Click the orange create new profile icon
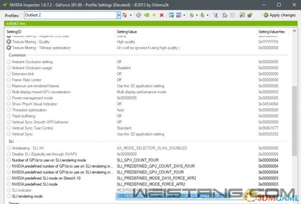 (x=154, y=15)
